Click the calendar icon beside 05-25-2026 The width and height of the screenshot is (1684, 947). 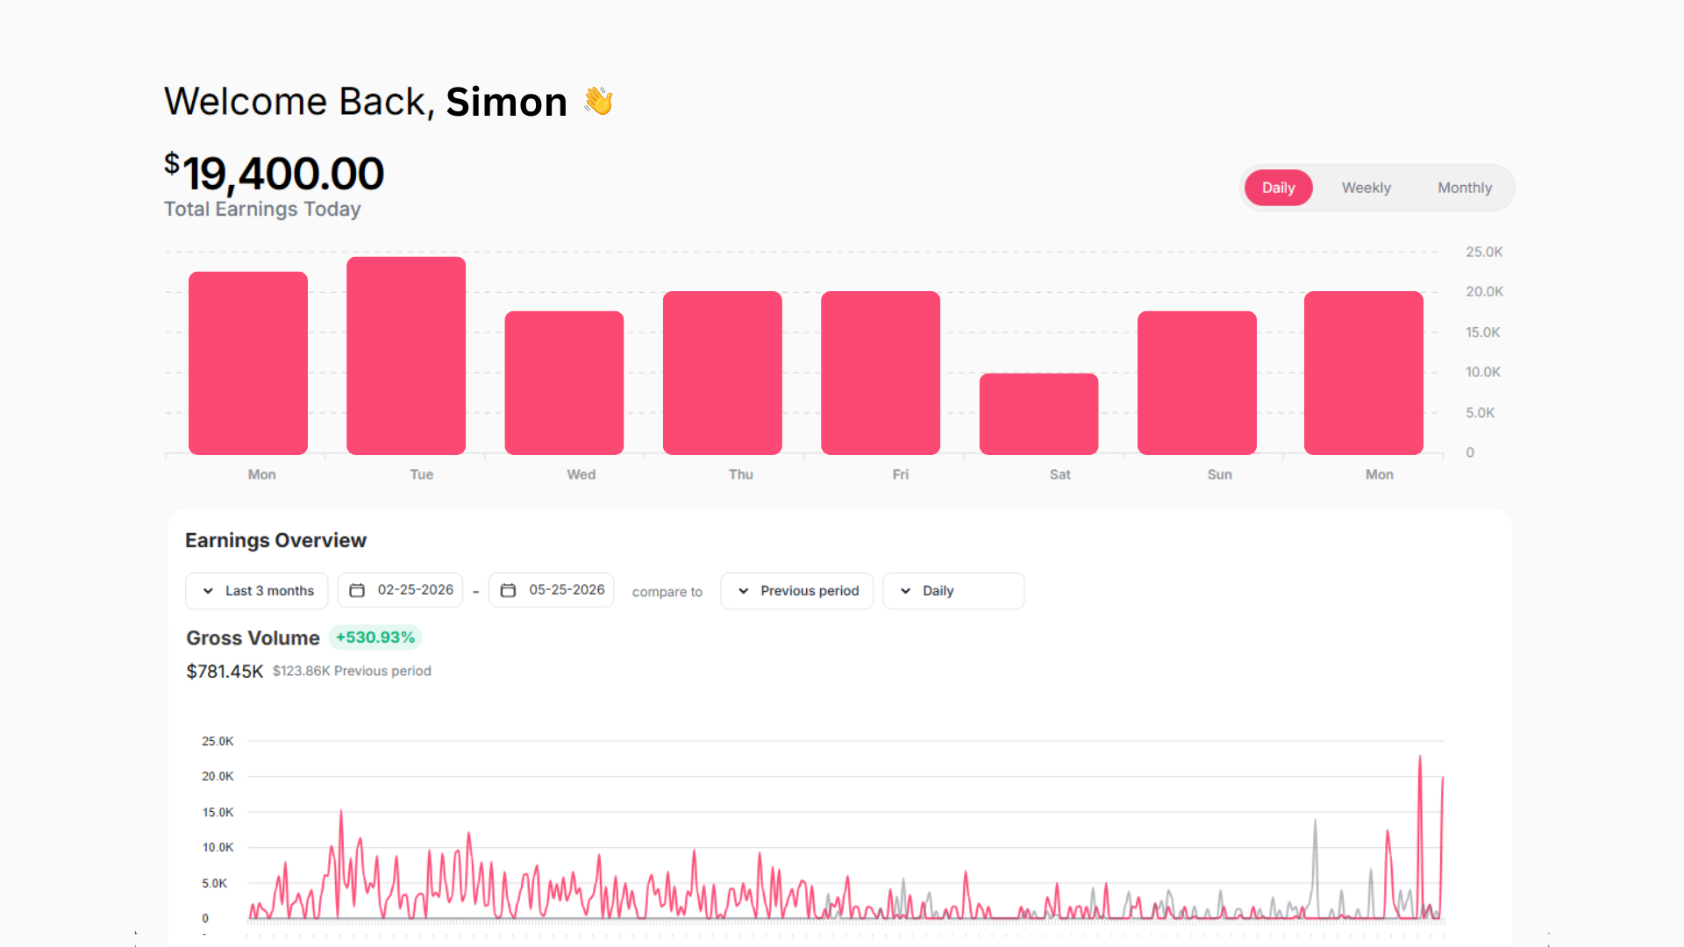(x=508, y=590)
